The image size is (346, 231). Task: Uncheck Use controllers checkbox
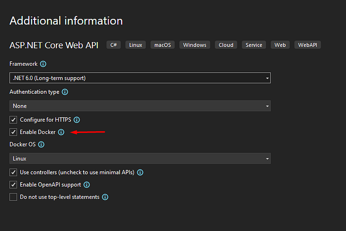coord(13,172)
